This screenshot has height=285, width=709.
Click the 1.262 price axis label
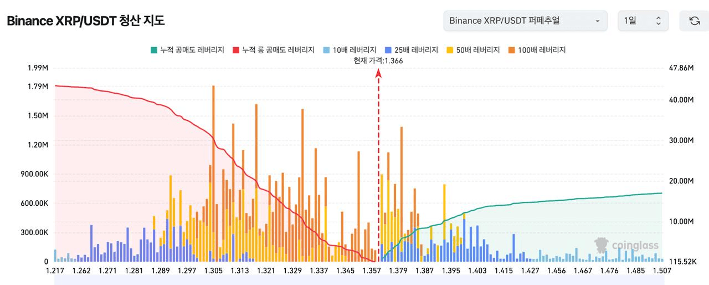pyautogui.click(x=81, y=271)
